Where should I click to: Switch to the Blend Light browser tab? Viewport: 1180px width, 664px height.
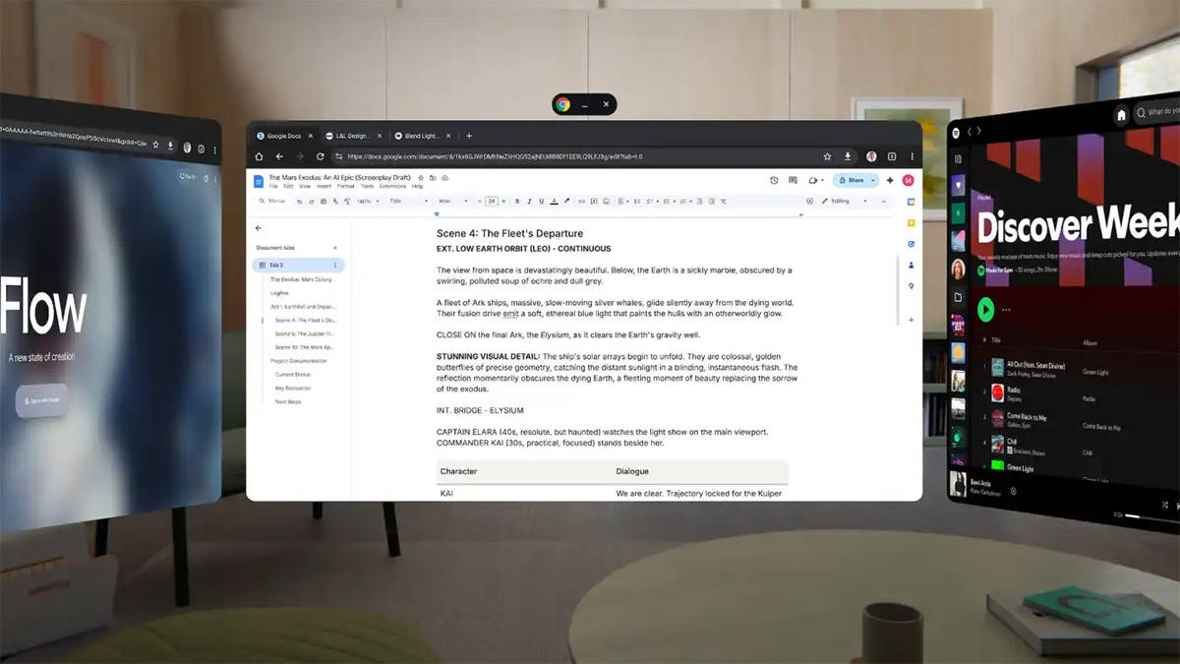click(x=421, y=136)
